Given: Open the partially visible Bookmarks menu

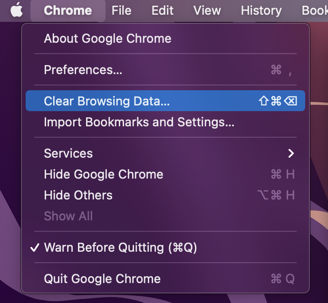Looking at the screenshot, I should pyautogui.click(x=315, y=10).
